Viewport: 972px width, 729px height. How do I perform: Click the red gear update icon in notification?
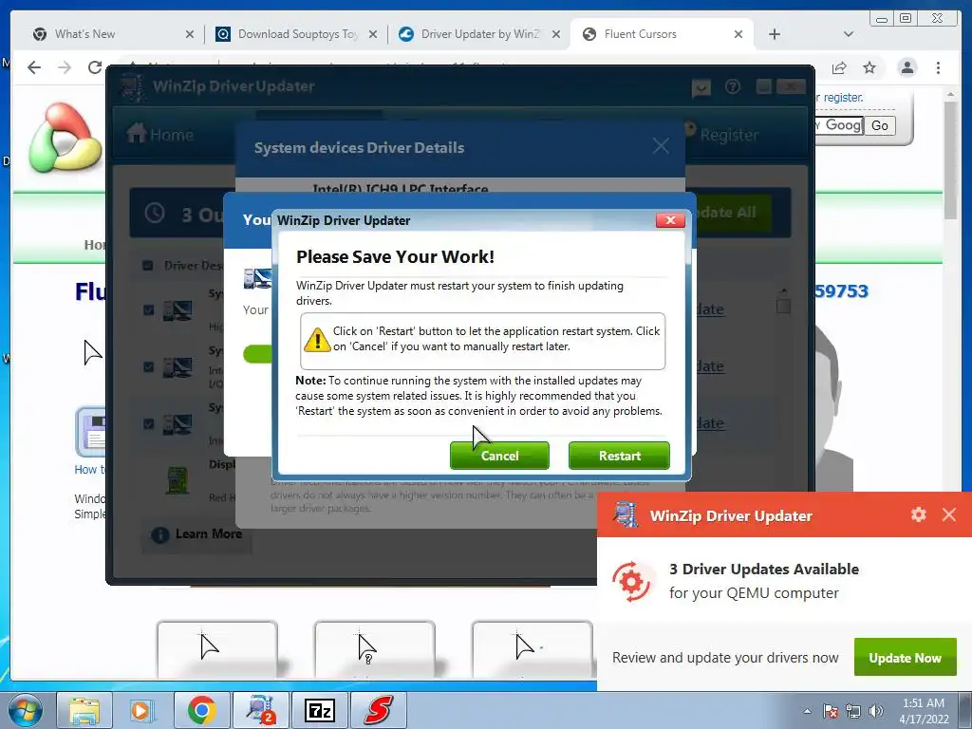tap(631, 581)
